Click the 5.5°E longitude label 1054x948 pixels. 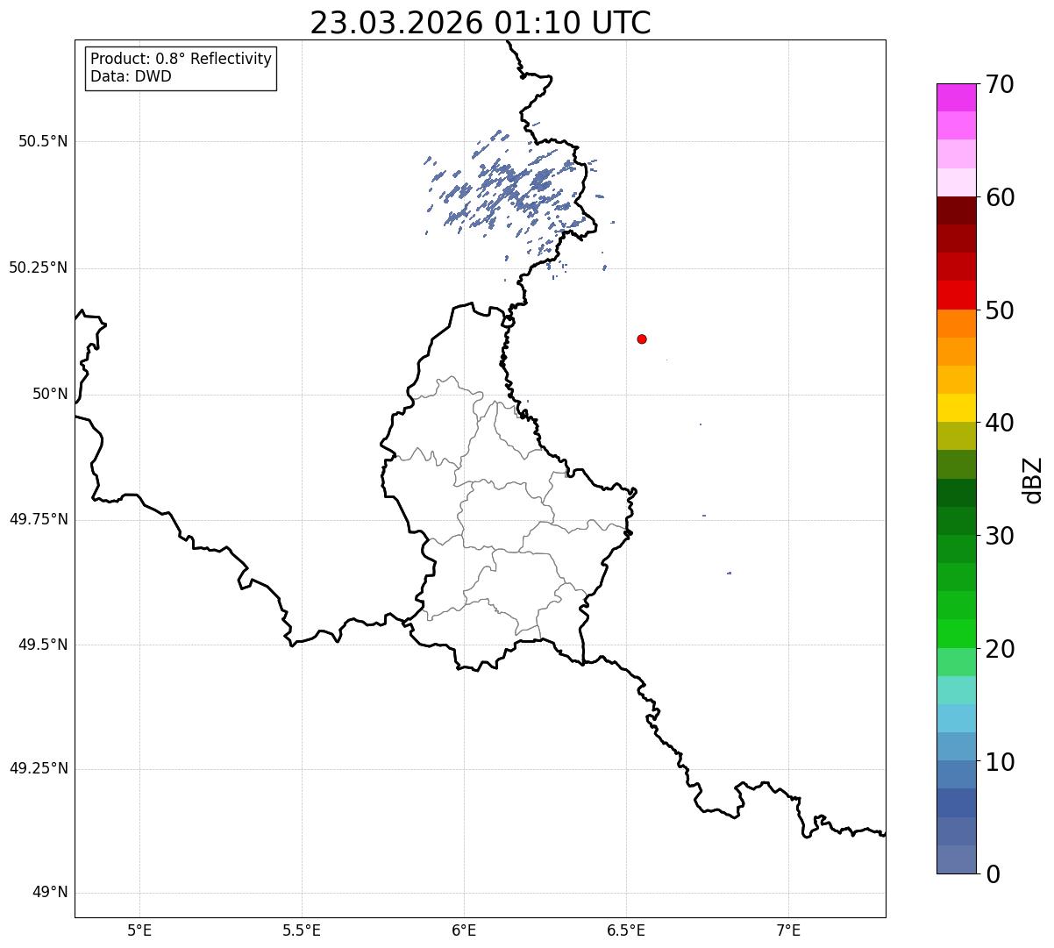[x=302, y=930]
